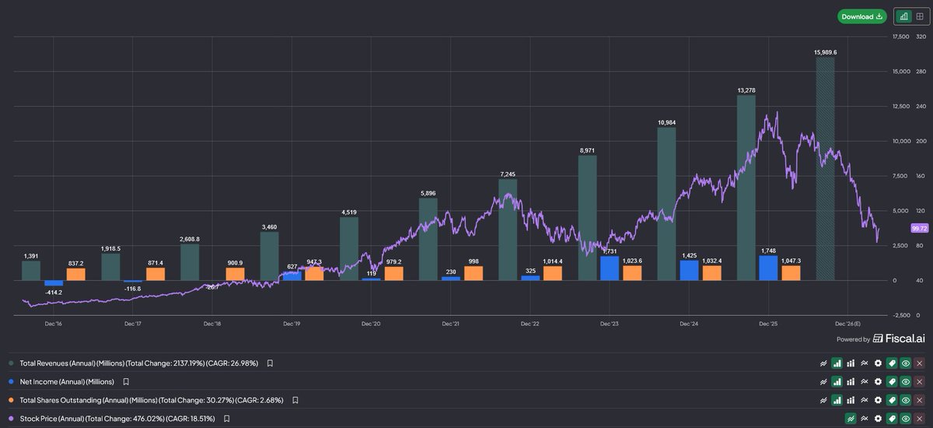This screenshot has height=428, width=933.
Task: Set Total Shares Outstanding to line chart
Action: click(x=823, y=400)
